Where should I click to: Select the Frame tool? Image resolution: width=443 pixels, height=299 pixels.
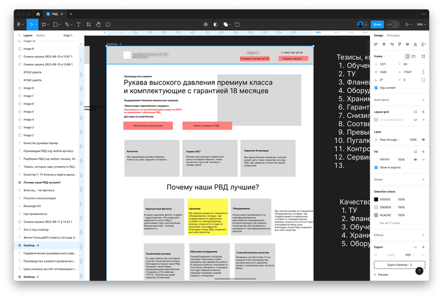(x=44, y=24)
